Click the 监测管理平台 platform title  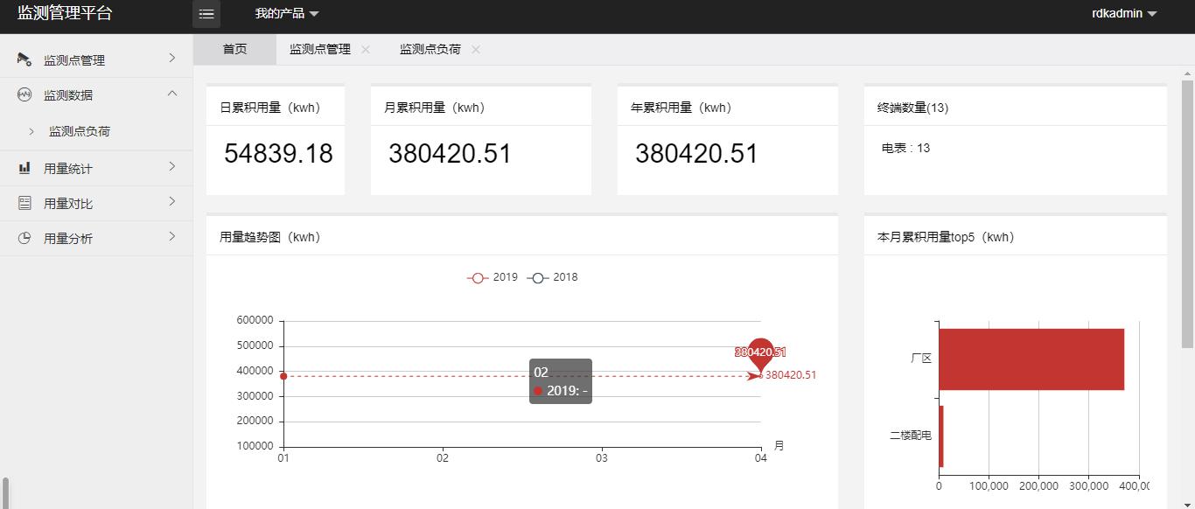[x=65, y=13]
